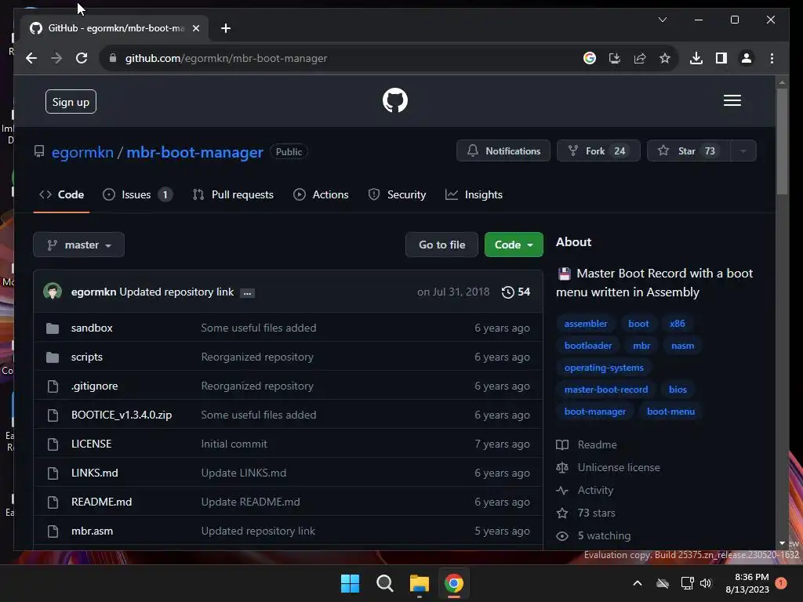Screen dimensions: 803x602
Task: Click the x86 topic tag
Action: pos(677,324)
